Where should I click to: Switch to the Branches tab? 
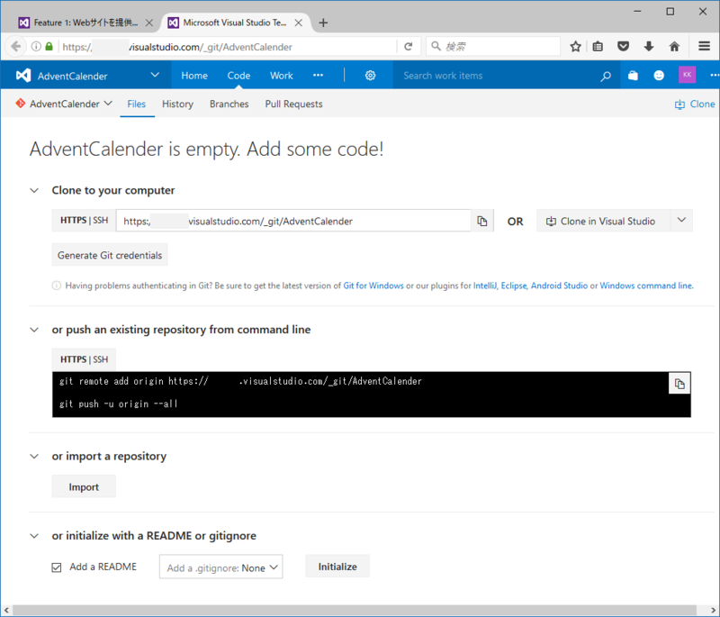[x=229, y=104]
